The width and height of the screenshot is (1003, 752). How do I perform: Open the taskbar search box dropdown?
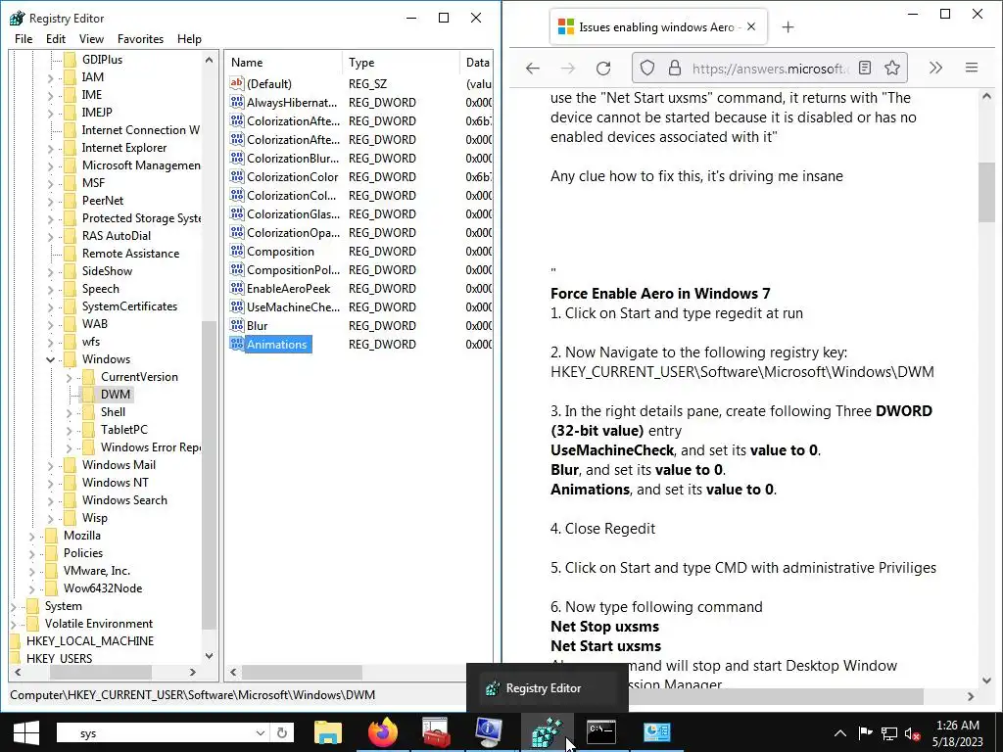click(x=261, y=732)
